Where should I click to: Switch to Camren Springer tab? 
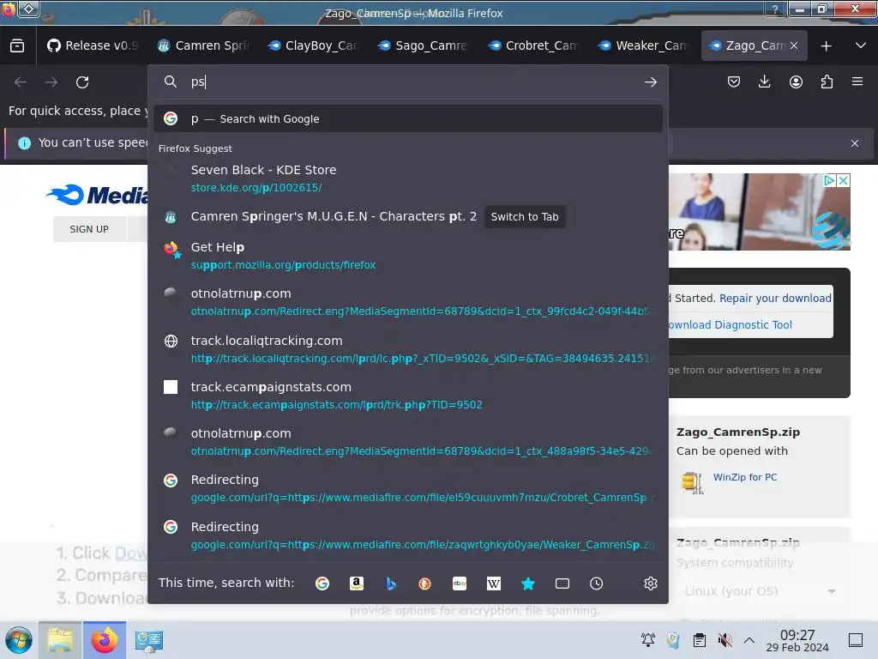click(203, 46)
